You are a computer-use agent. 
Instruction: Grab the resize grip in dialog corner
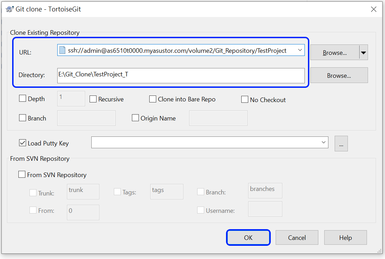coord(379,251)
